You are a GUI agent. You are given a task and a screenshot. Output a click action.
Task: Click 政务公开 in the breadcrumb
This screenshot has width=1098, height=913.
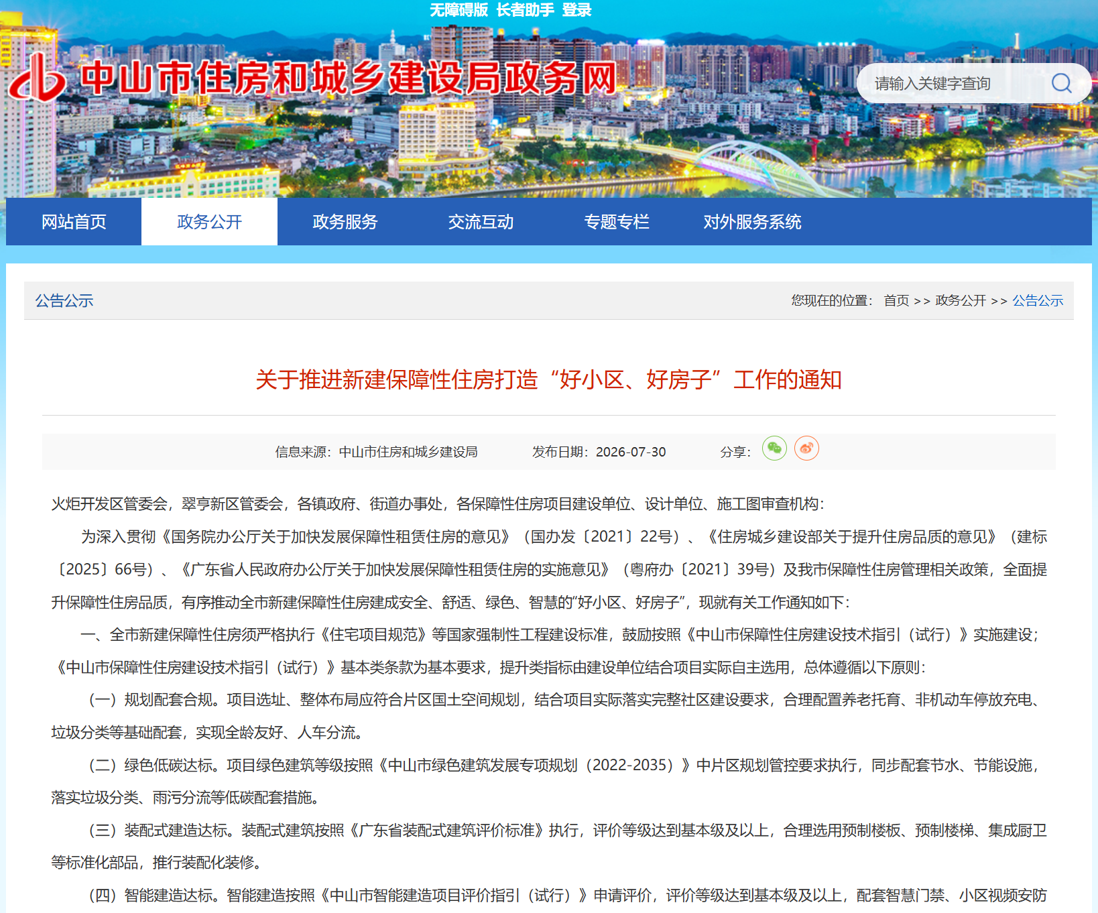[961, 300]
